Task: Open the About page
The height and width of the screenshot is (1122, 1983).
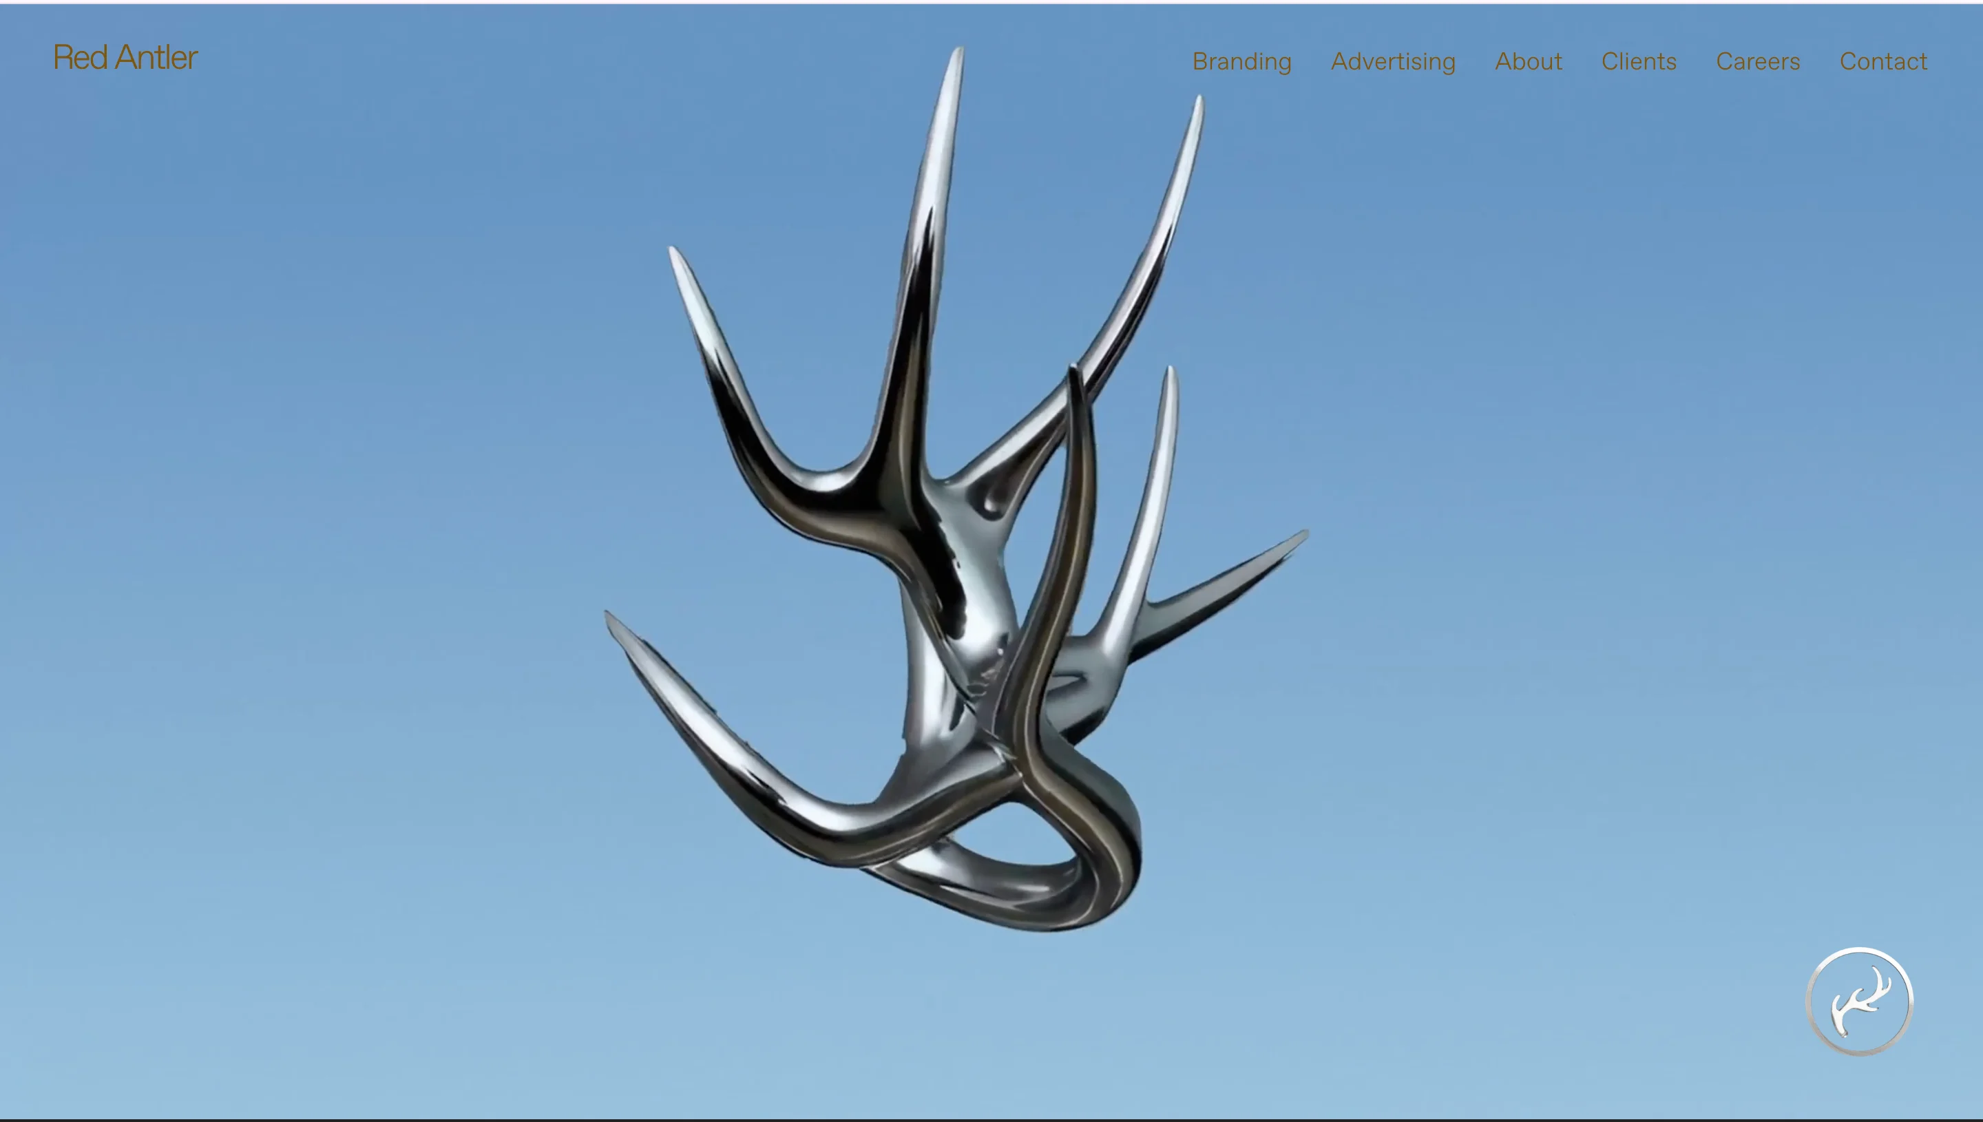Action: click(1529, 61)
